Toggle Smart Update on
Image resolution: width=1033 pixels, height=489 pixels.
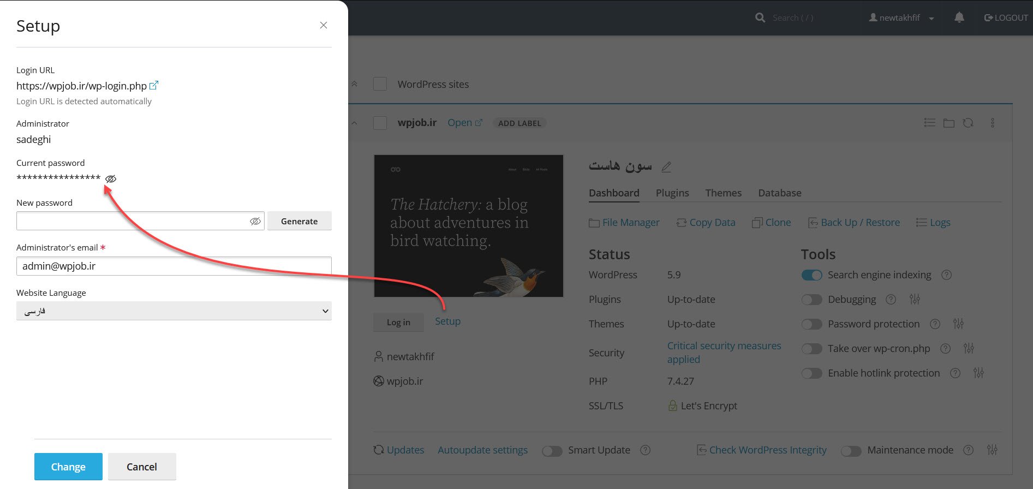tap(552, 451)
